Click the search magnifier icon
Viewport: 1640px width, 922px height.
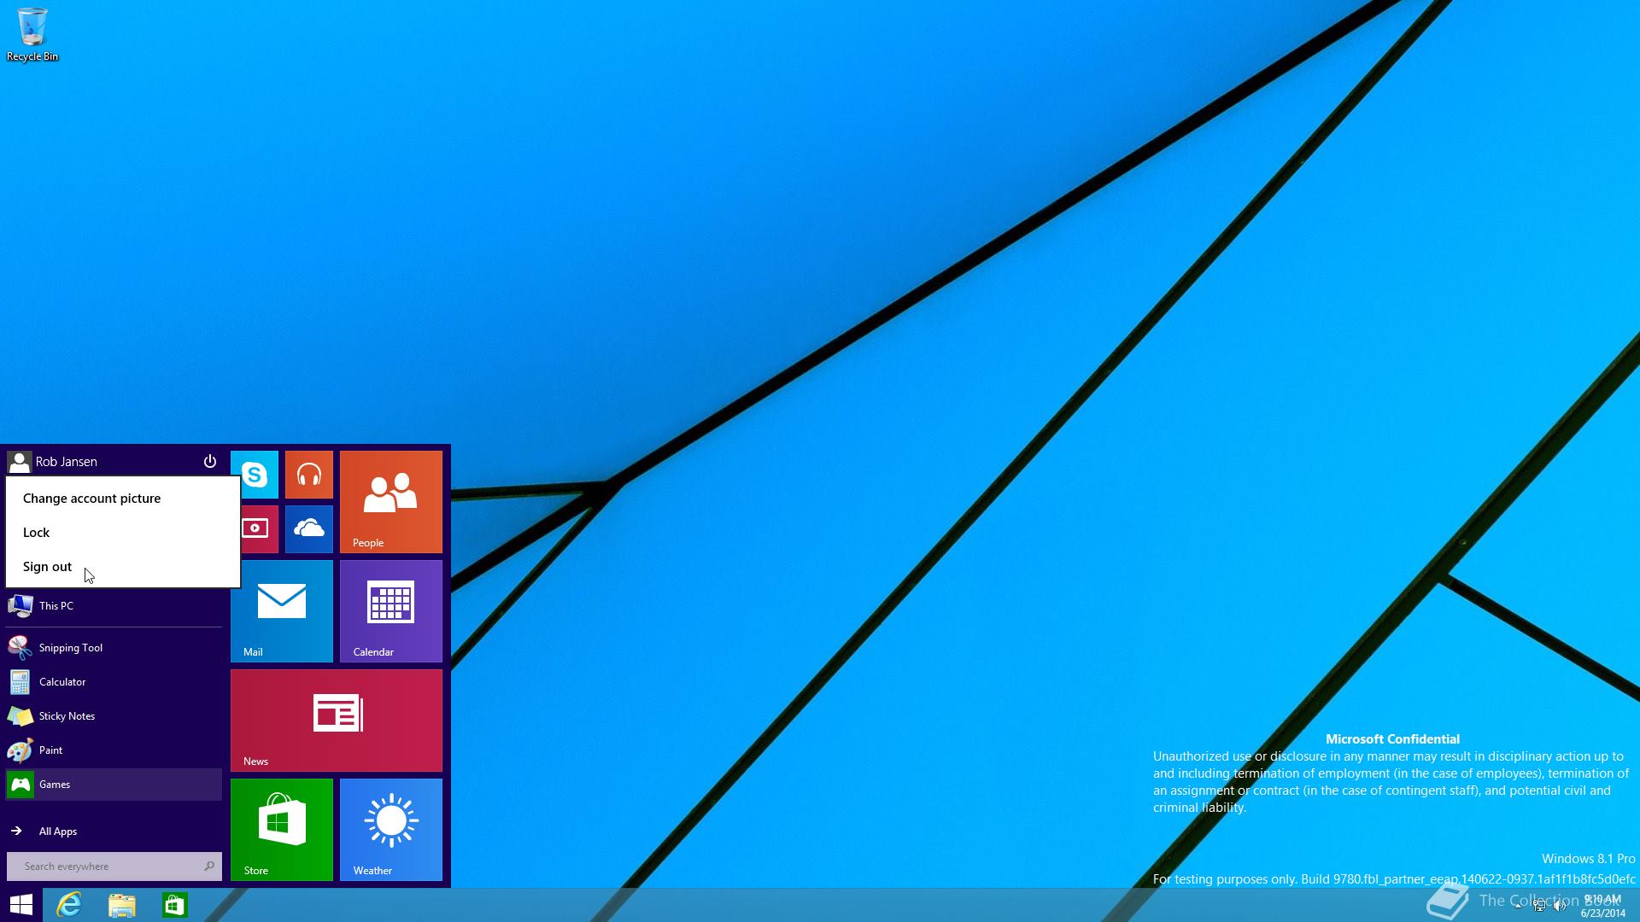click(209, 867)
